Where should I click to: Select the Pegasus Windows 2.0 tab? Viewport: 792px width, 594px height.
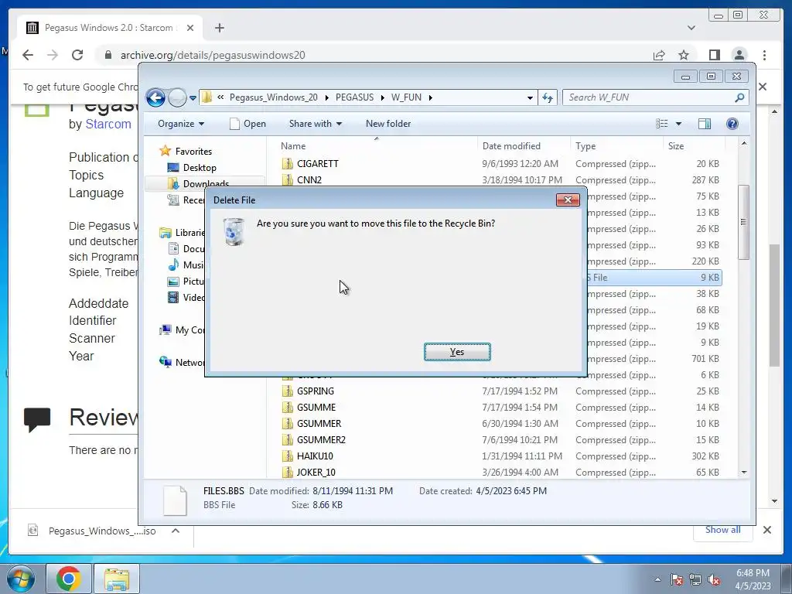tap(110, 28)
